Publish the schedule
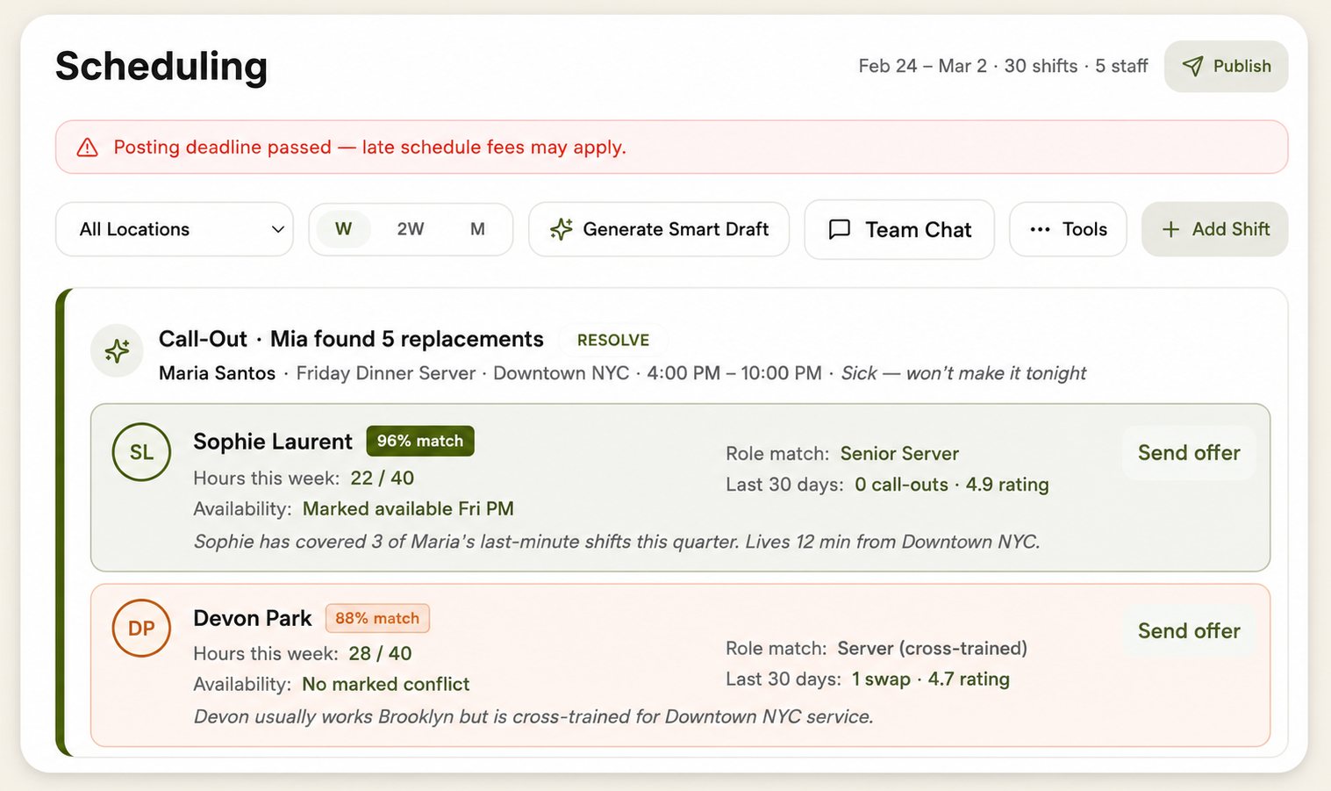The image size is (1331, 791). (1226, 67)
